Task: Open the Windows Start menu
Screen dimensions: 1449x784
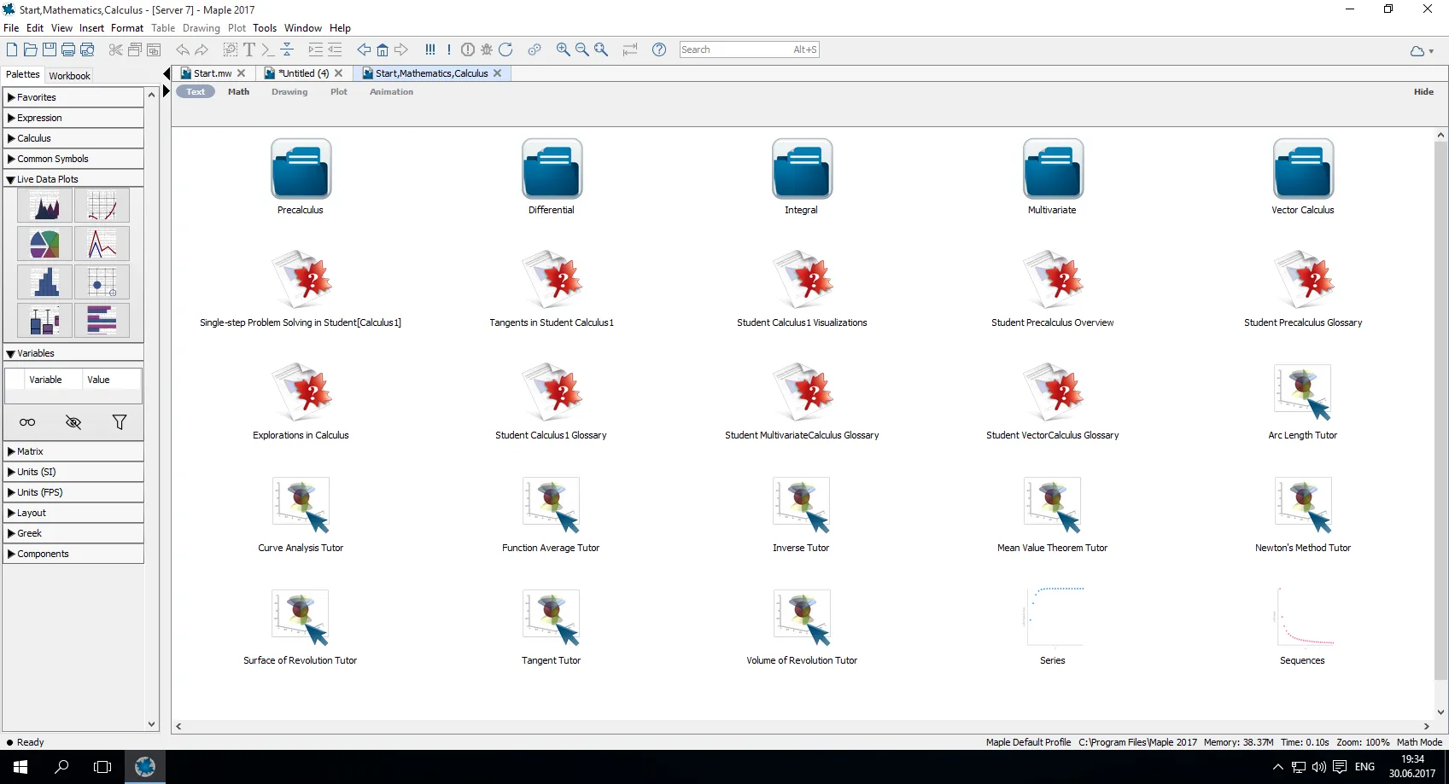Action: (x=20, y=767)
